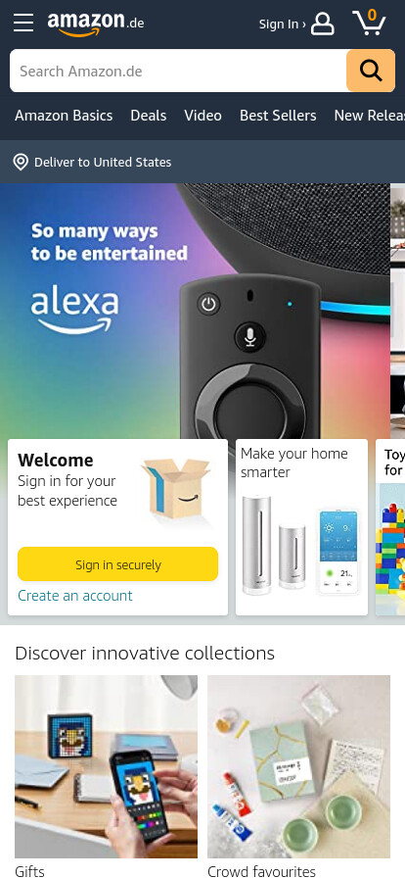The image size is (405, 878).
Task: Click the orange search magnifier button
Action: click(x=371, y=71)
